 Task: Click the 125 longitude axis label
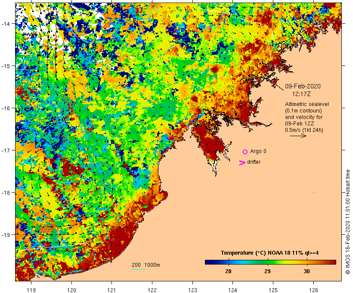[x=273, y=290]
